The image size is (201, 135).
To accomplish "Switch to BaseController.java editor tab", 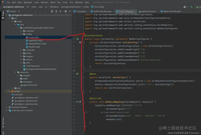I will click(x=171, y=11).
